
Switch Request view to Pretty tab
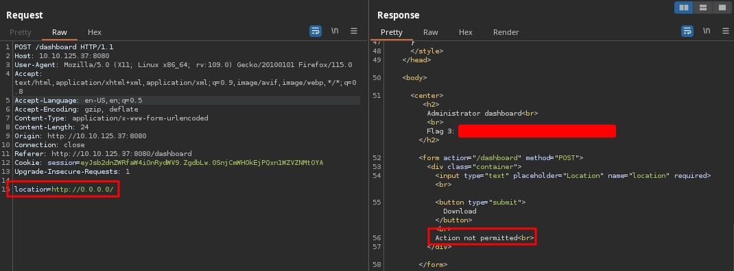tap(21, 32)
